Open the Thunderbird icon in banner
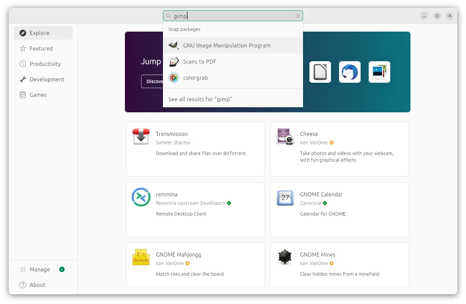The width and height of the screenshot is (466, 304). click(350, 72)
